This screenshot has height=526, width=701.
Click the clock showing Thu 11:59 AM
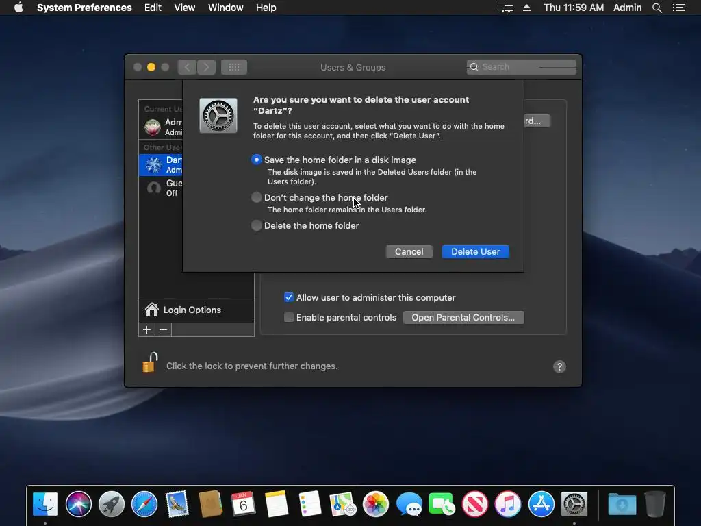pos(574,8)
